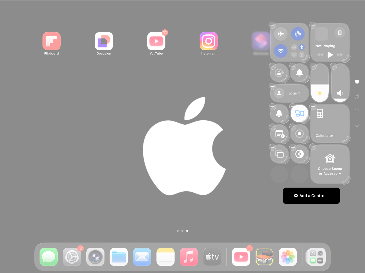Toggle the orientation lock control
Viewport: 365px width, 273px height.
point(279,73)
